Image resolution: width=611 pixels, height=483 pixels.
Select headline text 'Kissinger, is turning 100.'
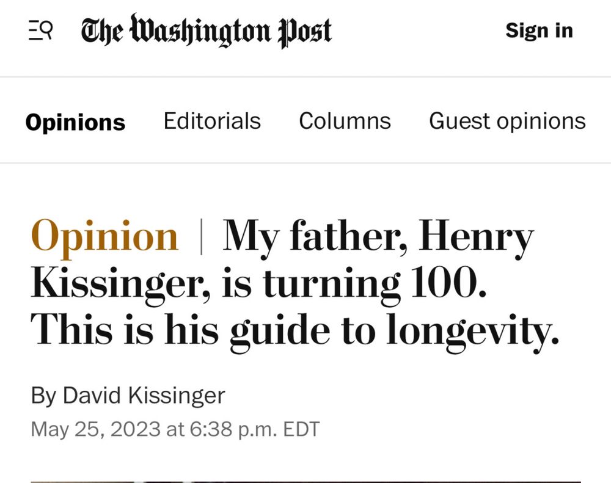click(x=258, y=284)
